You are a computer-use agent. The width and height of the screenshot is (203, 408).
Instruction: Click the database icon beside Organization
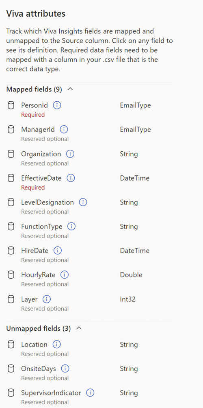point(11,154)
